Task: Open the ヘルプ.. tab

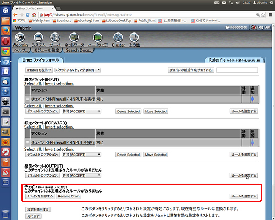Action: [21, 50]
